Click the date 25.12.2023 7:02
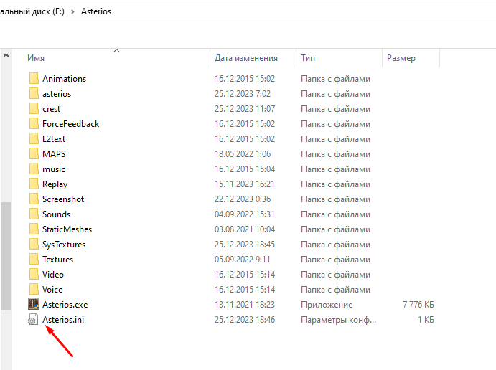The width and height of the screenshot is (496, 370). click(243, 94)
